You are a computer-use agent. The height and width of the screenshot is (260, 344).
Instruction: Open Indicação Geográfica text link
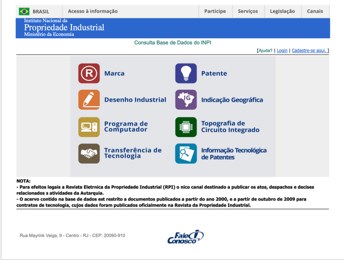pyautogui.click(x=232, y=100)
